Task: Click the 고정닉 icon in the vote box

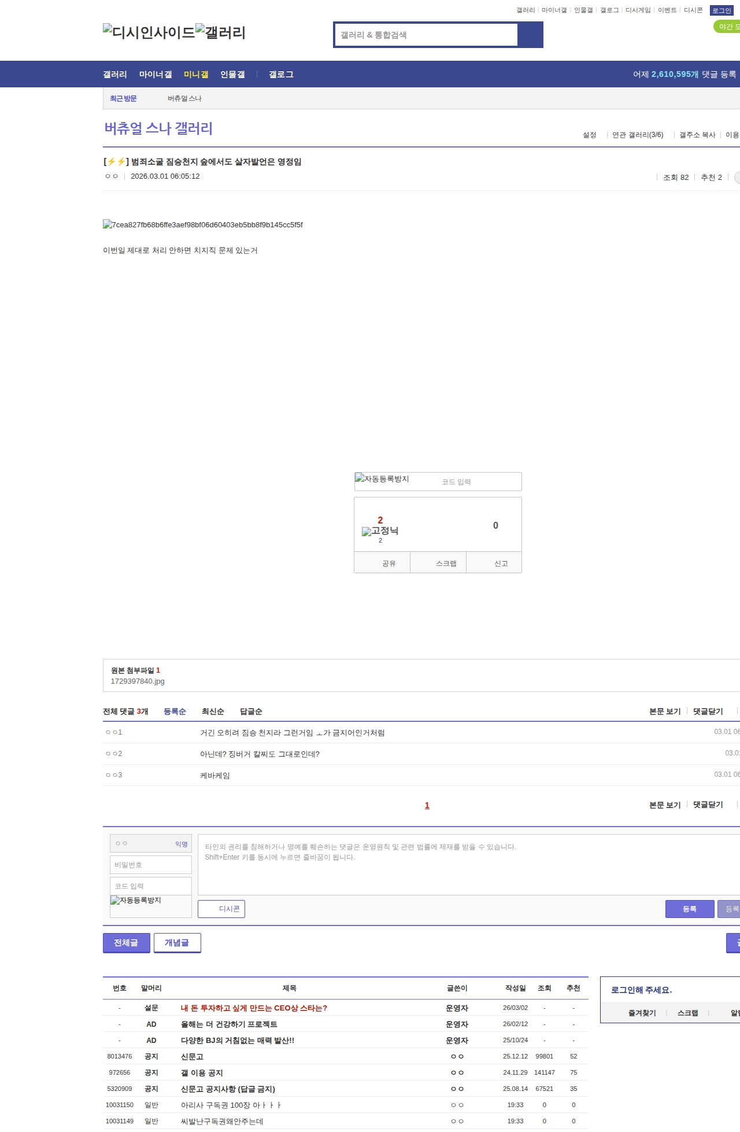Action: tap(380, 531)
